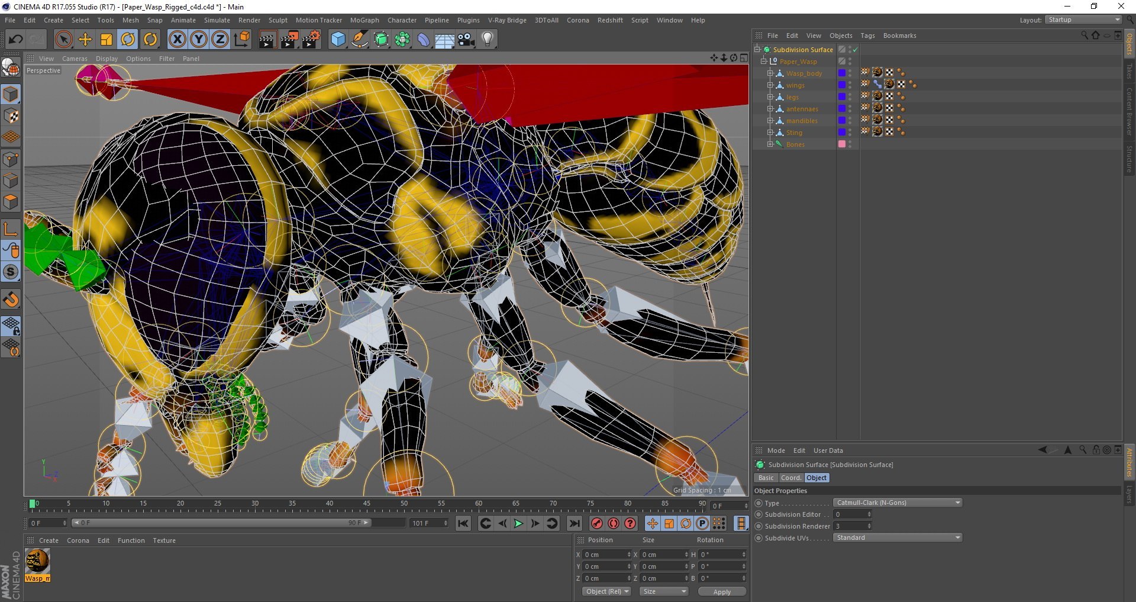
Task: Toggle the Subdivision Editor animation radio dot
Action: (759, 514)
